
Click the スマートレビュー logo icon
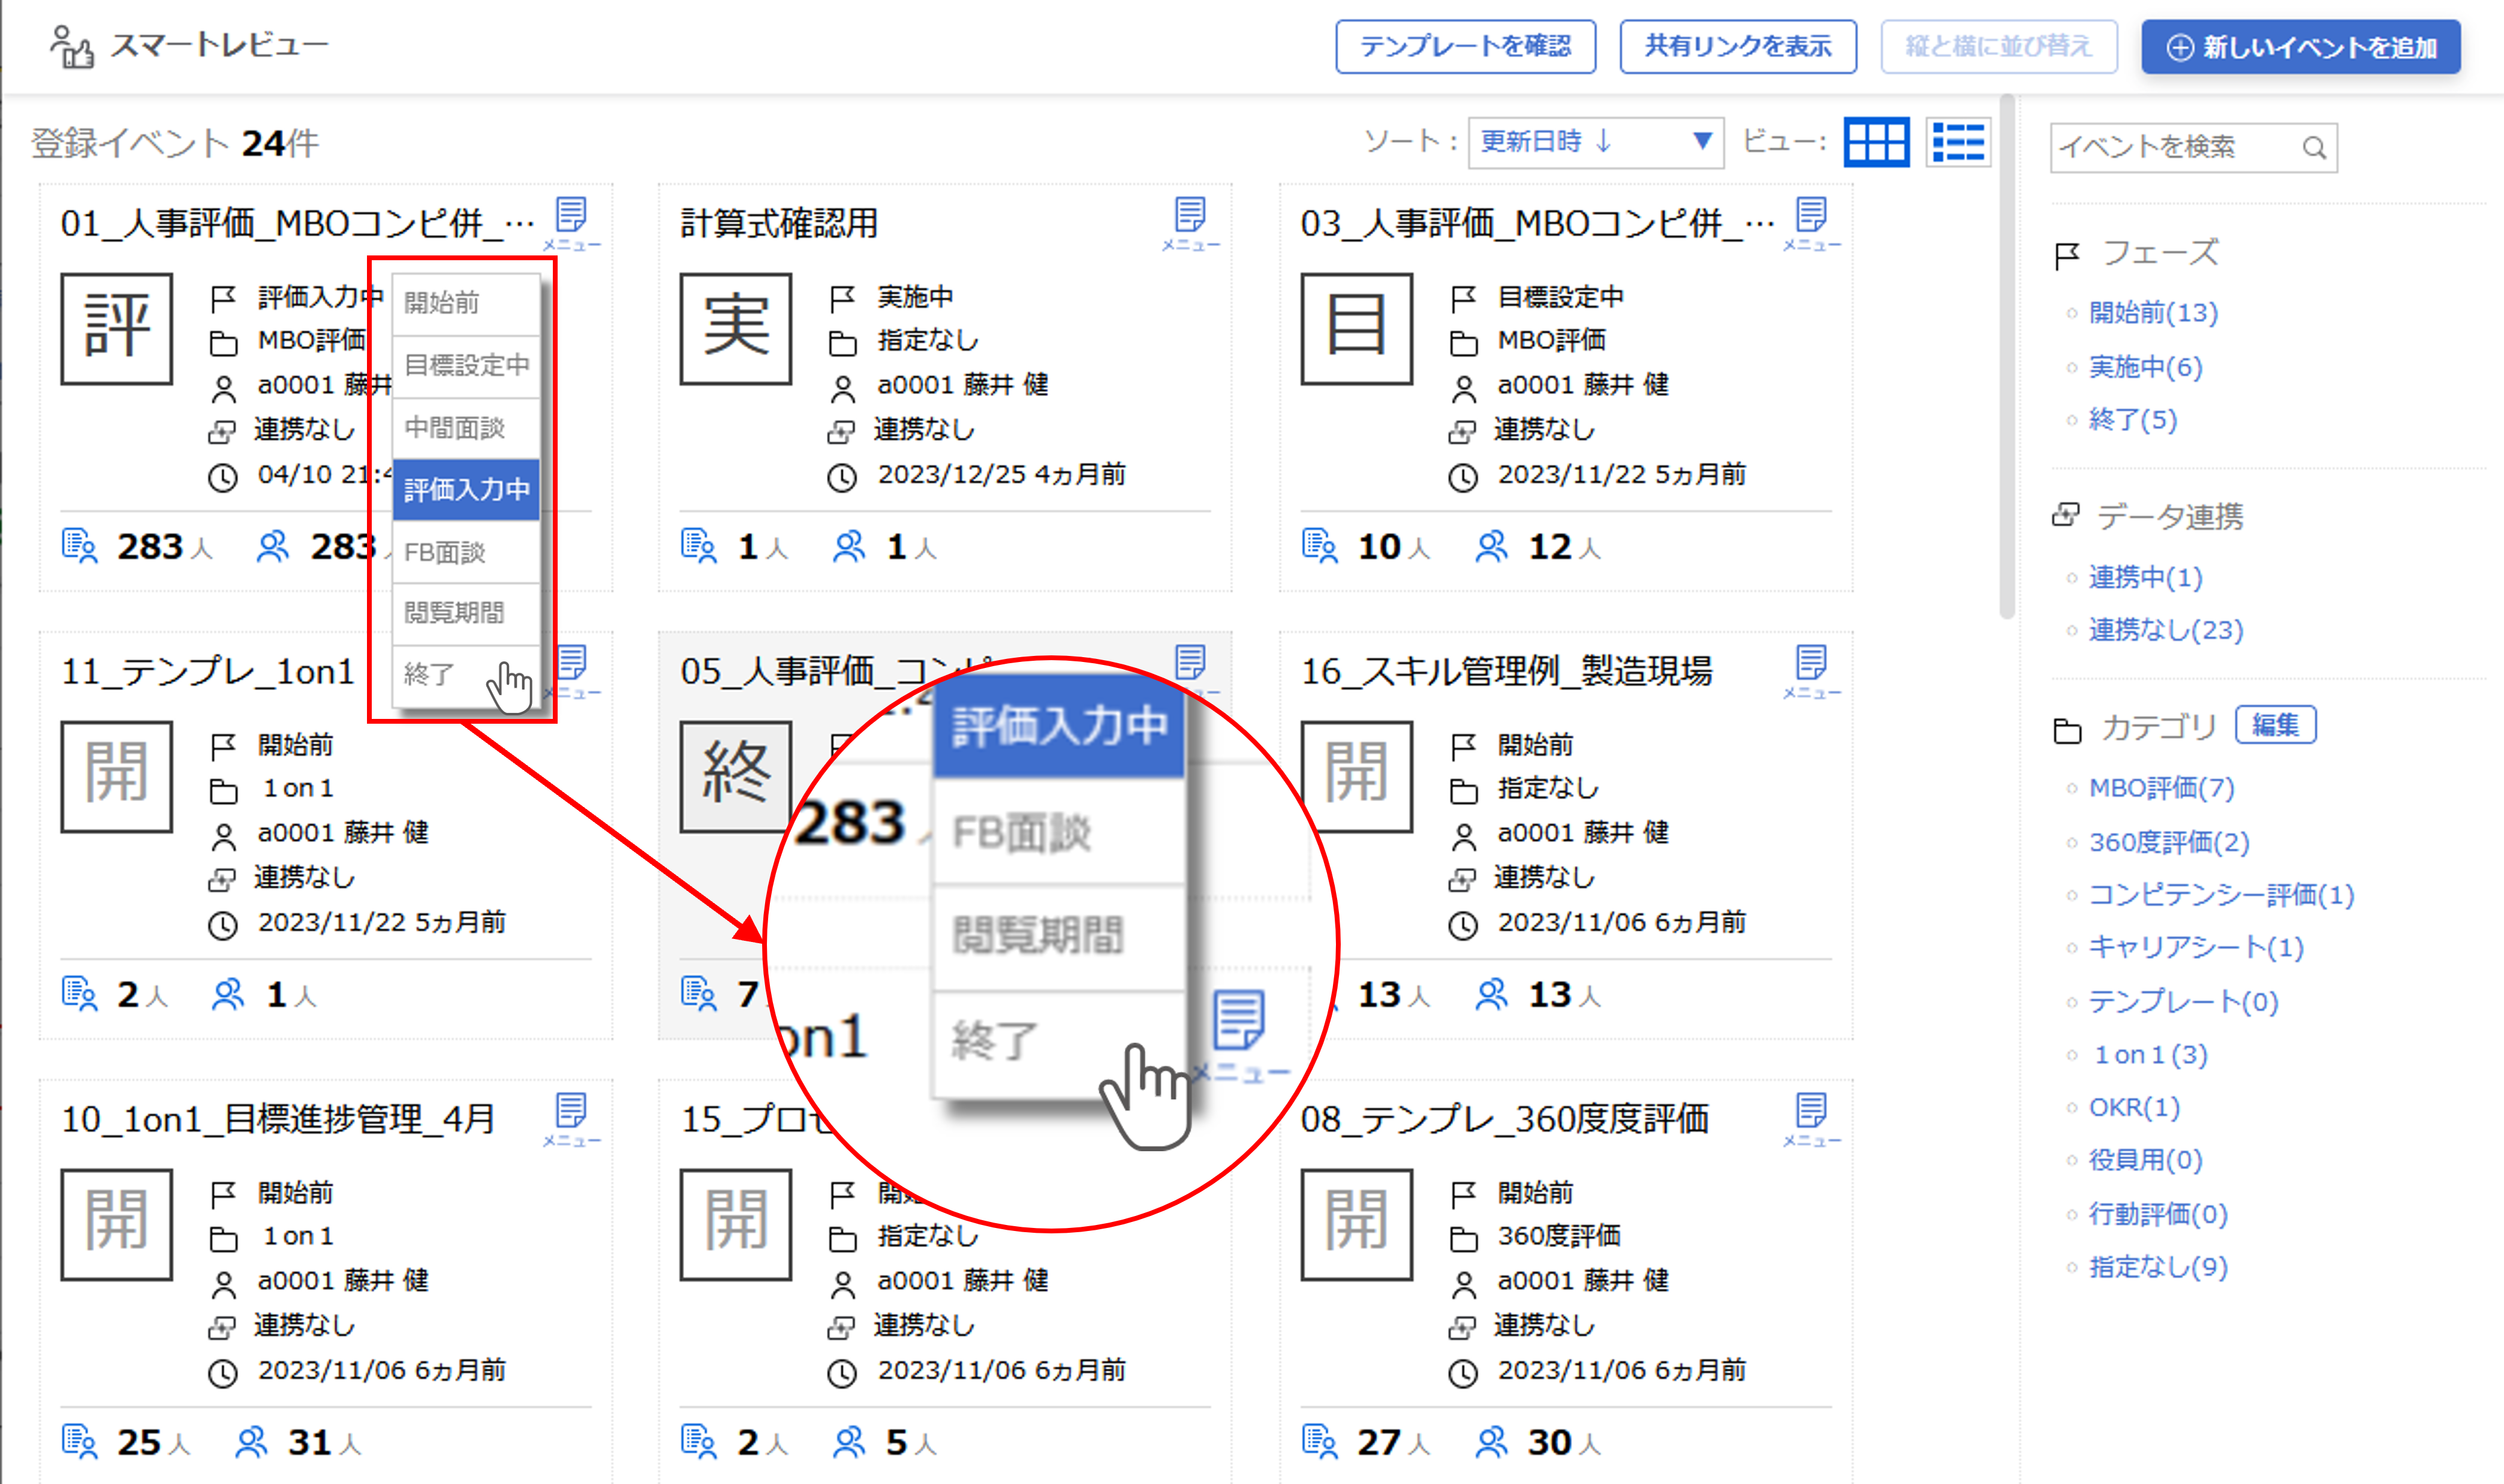click(x=72, y=46)
